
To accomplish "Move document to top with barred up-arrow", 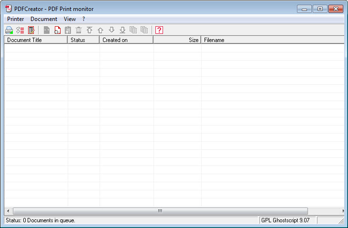I will pyautogui.click(x=90, y=30).
